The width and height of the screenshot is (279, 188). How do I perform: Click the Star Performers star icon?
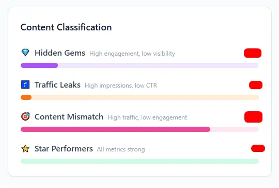[25, 149]
